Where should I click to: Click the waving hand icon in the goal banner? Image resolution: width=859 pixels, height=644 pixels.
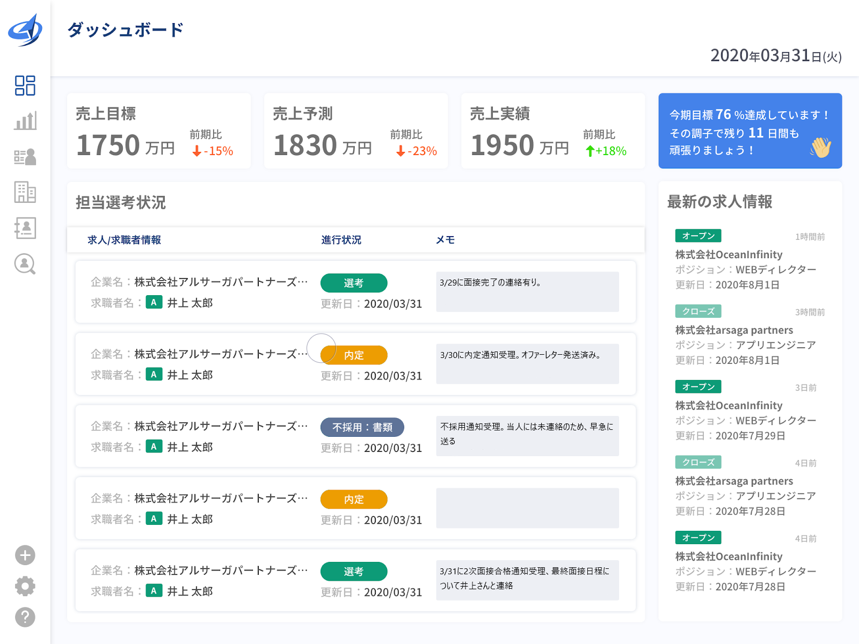[821, 147]
